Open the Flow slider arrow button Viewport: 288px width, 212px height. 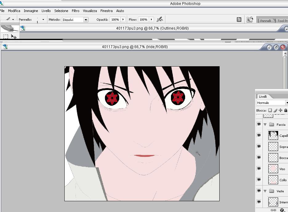(x=151, y=19)
